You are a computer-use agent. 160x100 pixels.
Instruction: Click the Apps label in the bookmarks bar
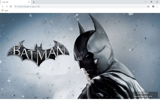tap(6, 10)
